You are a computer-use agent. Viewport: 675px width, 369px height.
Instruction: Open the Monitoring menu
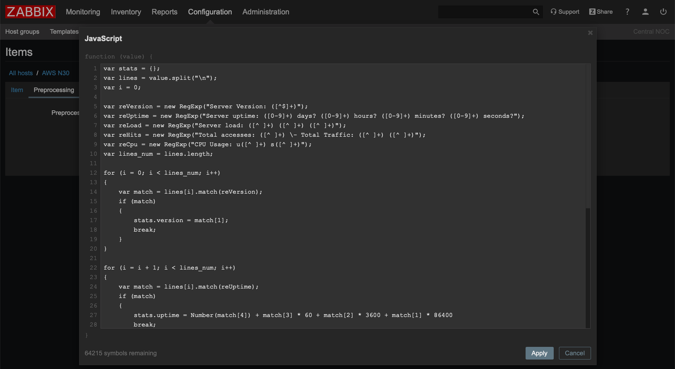[x=83, y=12]
